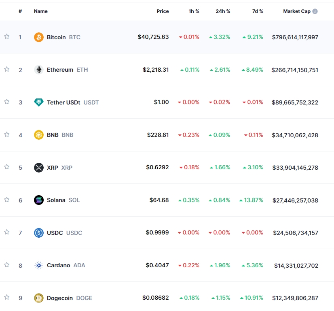Click the # rank column header
Image resolution: width=334 pixels, height=311 pixels.
(20, 11)
